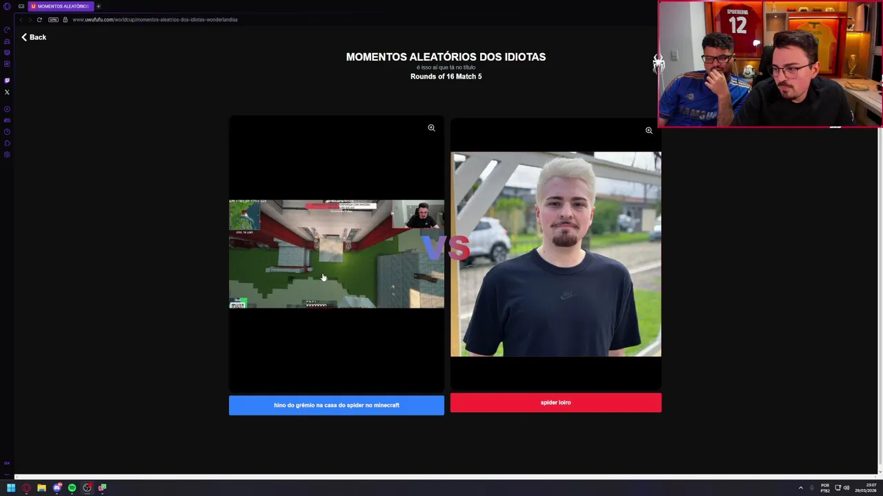Select the blond man photo
Viewport: 883px width, 496px height.
(556, 254)
